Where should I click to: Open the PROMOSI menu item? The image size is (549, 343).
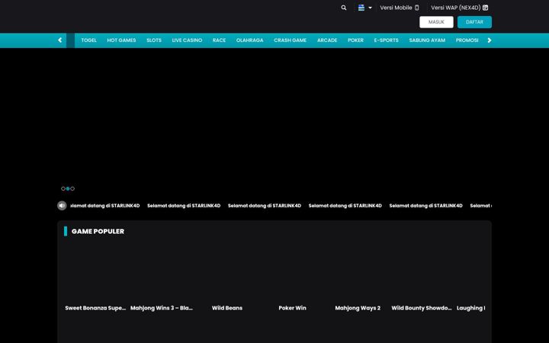coord(467,40)
